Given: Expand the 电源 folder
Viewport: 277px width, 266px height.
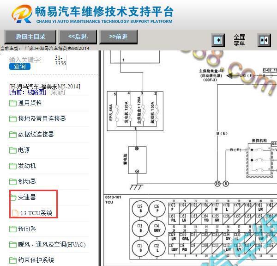Looking at the screenshot, I should point(24,150).
